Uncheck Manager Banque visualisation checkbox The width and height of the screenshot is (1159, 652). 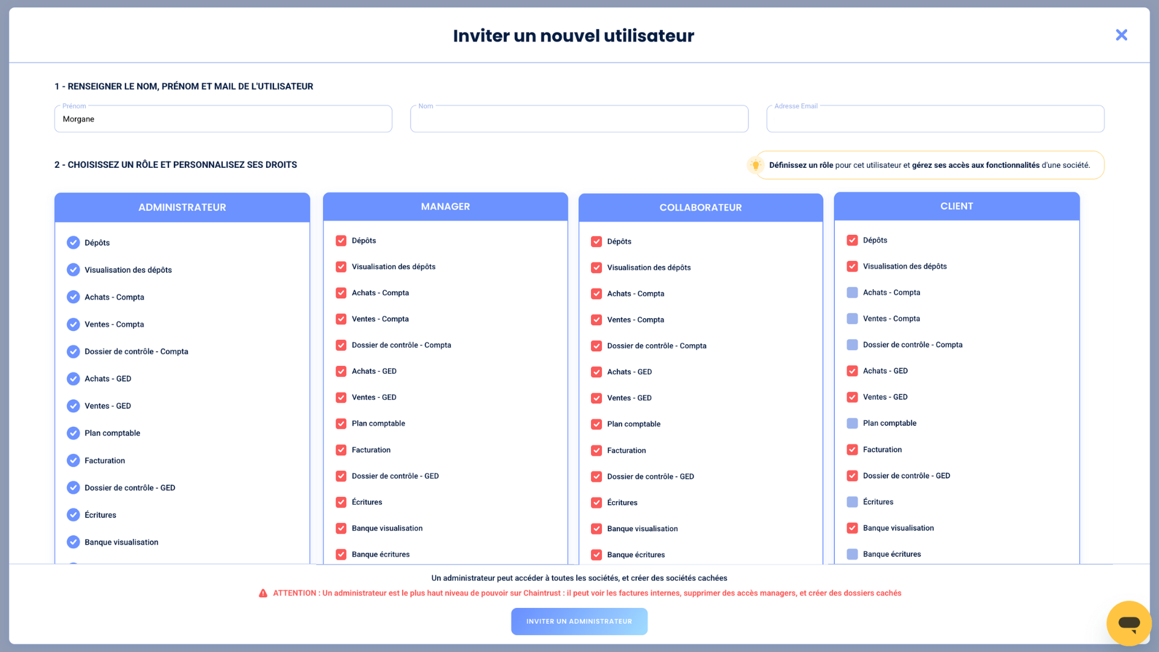click(x=341, y=528)
